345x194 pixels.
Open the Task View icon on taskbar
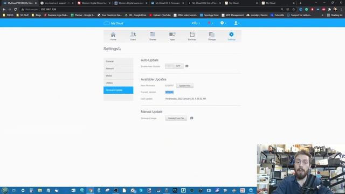coord(14,190)
